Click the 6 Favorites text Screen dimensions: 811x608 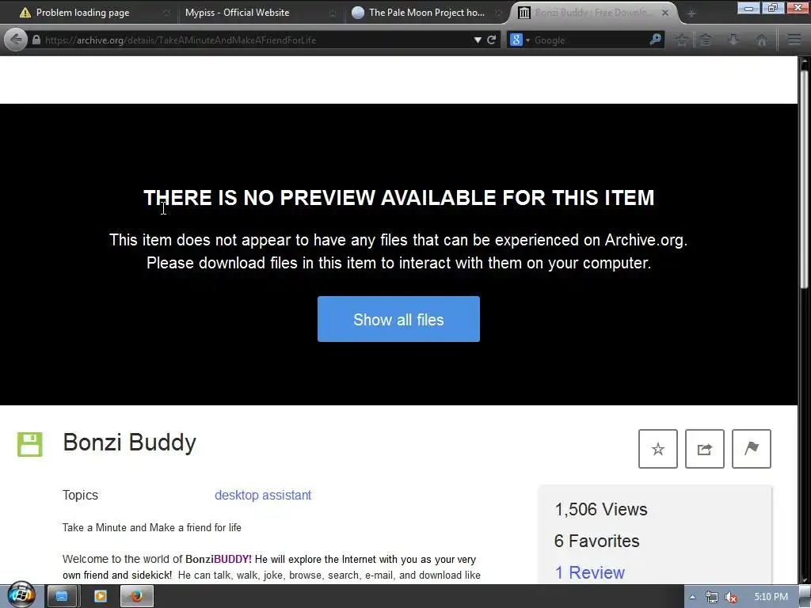(x=597, y=541)
